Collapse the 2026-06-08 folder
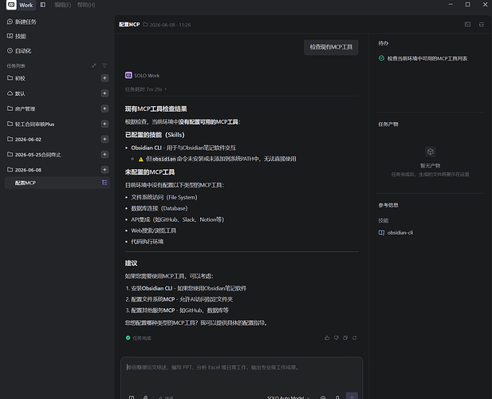This screenshot has height=399, width=492. pyautogui.click(x=24, y=169)
